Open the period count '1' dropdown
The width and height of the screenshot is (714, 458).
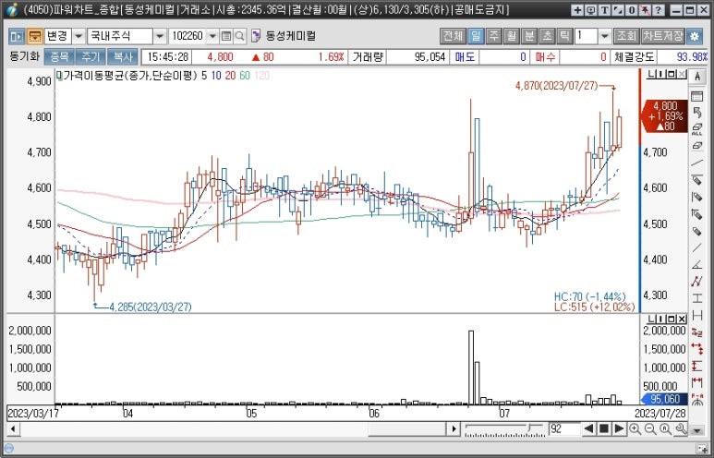tap(604, 36)
